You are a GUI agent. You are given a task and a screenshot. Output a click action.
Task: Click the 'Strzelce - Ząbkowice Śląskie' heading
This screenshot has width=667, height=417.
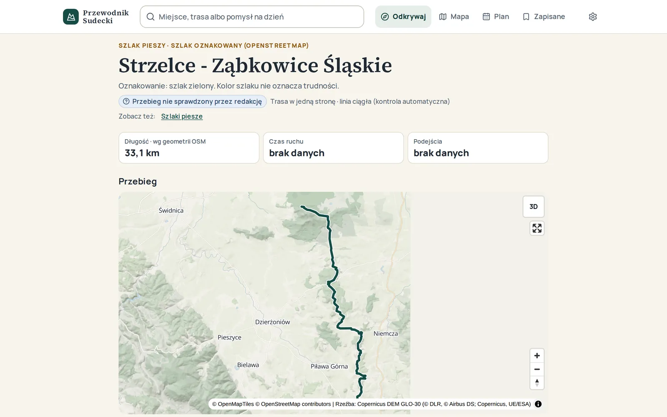255,65
